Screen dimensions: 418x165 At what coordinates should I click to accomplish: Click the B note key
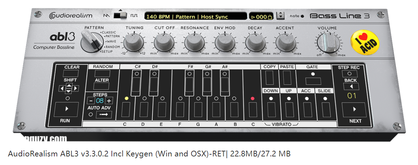[235, 109]
